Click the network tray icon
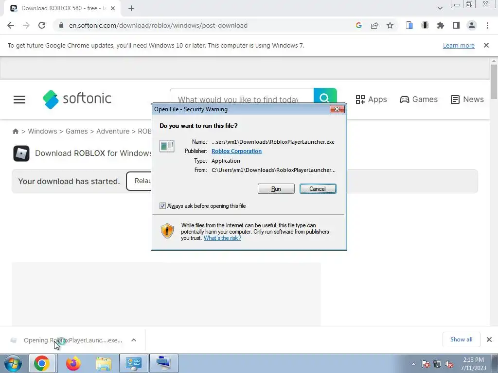The height and width of the screenshot is (373, 498). (437, 364)
